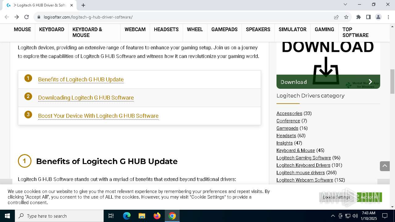
Task: Accept all cookies
Action: (369, 197)
